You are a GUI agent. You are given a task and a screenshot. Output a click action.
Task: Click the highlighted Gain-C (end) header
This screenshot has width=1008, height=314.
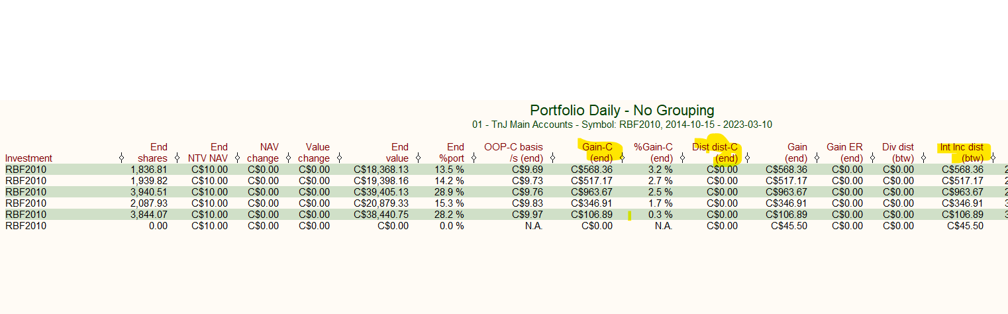597,152
